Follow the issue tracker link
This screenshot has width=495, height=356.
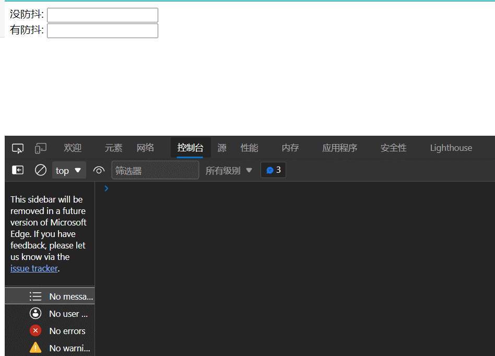pyautogui.click(x=34, y=269)
